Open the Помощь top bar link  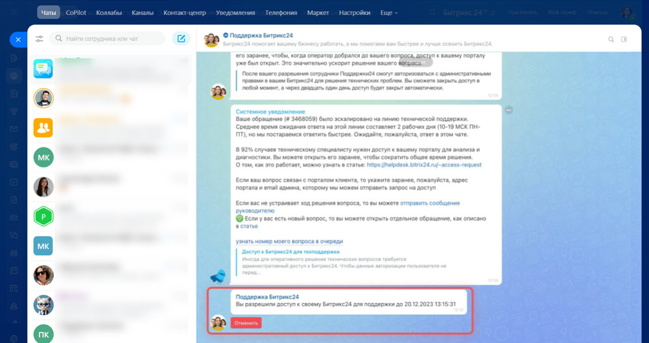pos(597,13)
